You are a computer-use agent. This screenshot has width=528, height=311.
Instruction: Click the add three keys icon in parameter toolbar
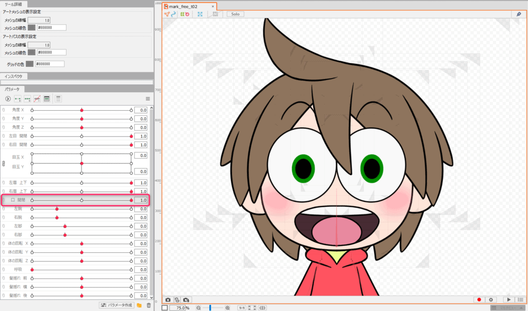[27, 98]
